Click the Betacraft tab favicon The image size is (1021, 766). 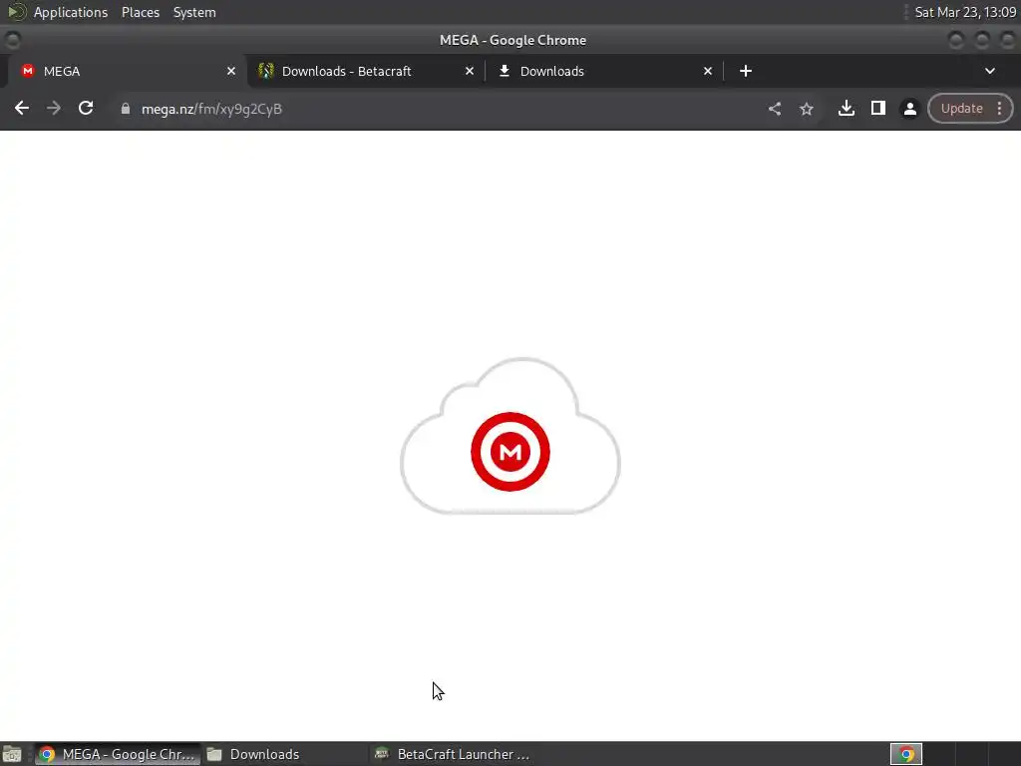coord(265,71)
